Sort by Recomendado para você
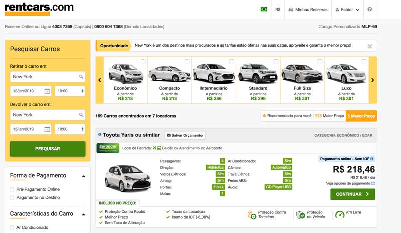This screenshot has width=401, height=233. click(x=287, y=116)
